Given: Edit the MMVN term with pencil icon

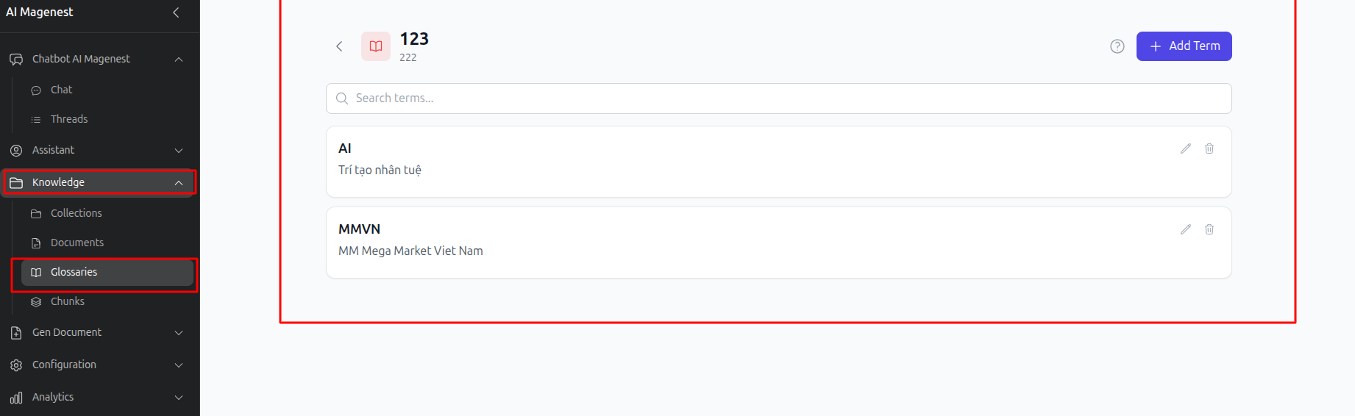Looking at the screenshot, I should 1186,229.
